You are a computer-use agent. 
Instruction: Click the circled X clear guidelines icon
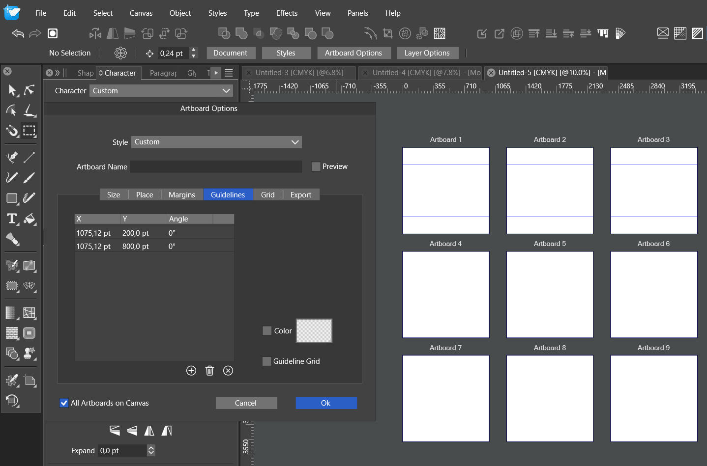(228, 371)
